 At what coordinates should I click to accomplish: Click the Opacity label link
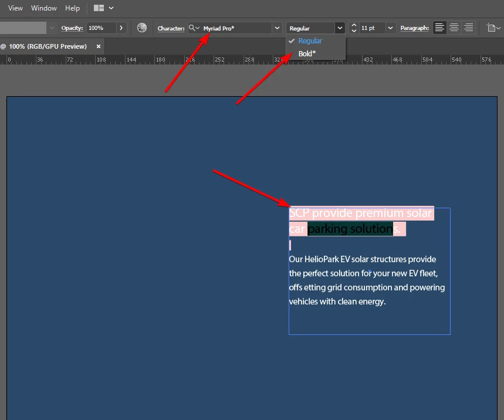(72, 28)
